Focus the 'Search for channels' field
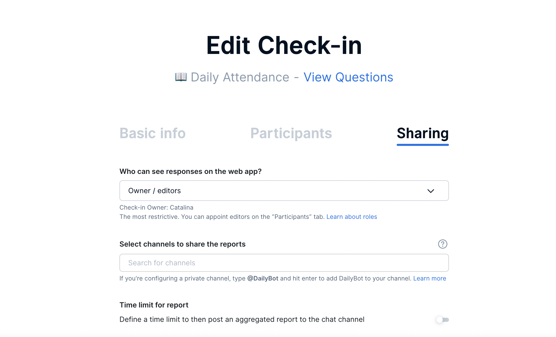556x337 pixels. tap(284, 263)
